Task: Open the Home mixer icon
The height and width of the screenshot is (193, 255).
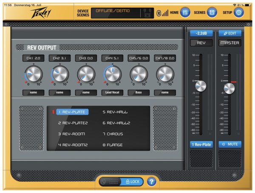Action: [185, 12]
